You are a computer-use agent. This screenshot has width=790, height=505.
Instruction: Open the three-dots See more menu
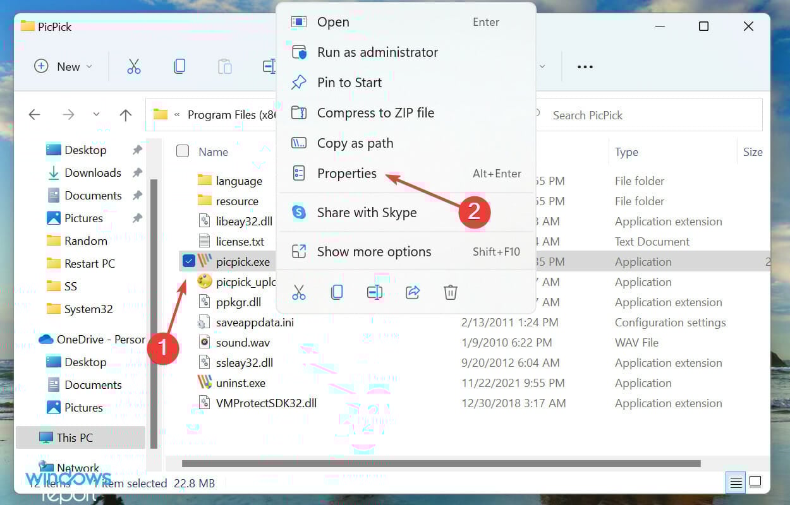[585, 66]
